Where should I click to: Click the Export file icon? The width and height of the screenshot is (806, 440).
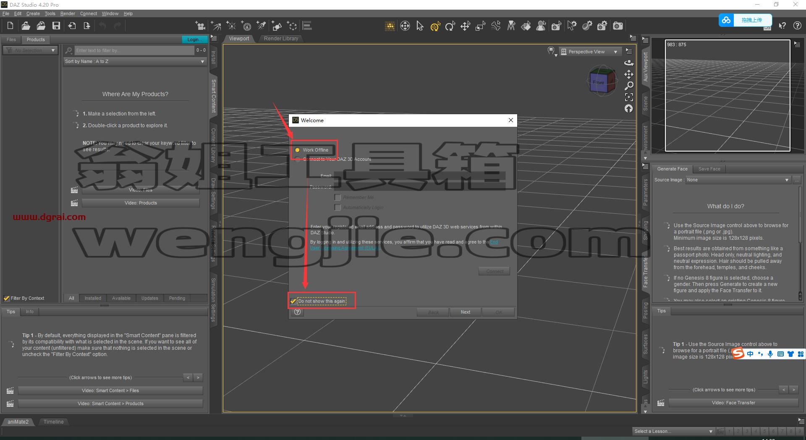(87, 26)
